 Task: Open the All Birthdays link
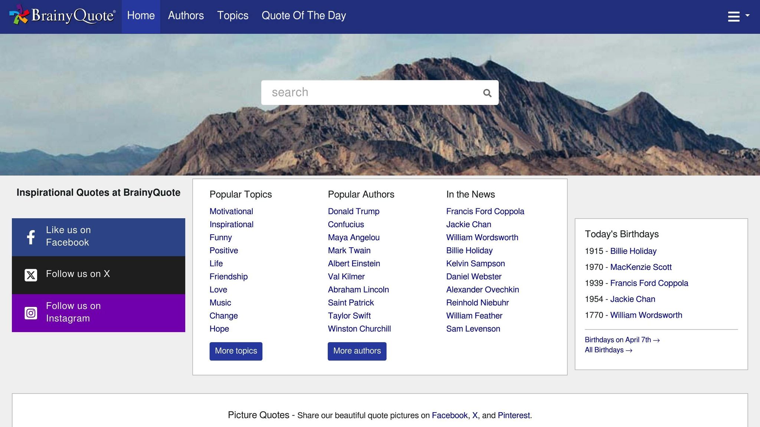pos(608,350)
